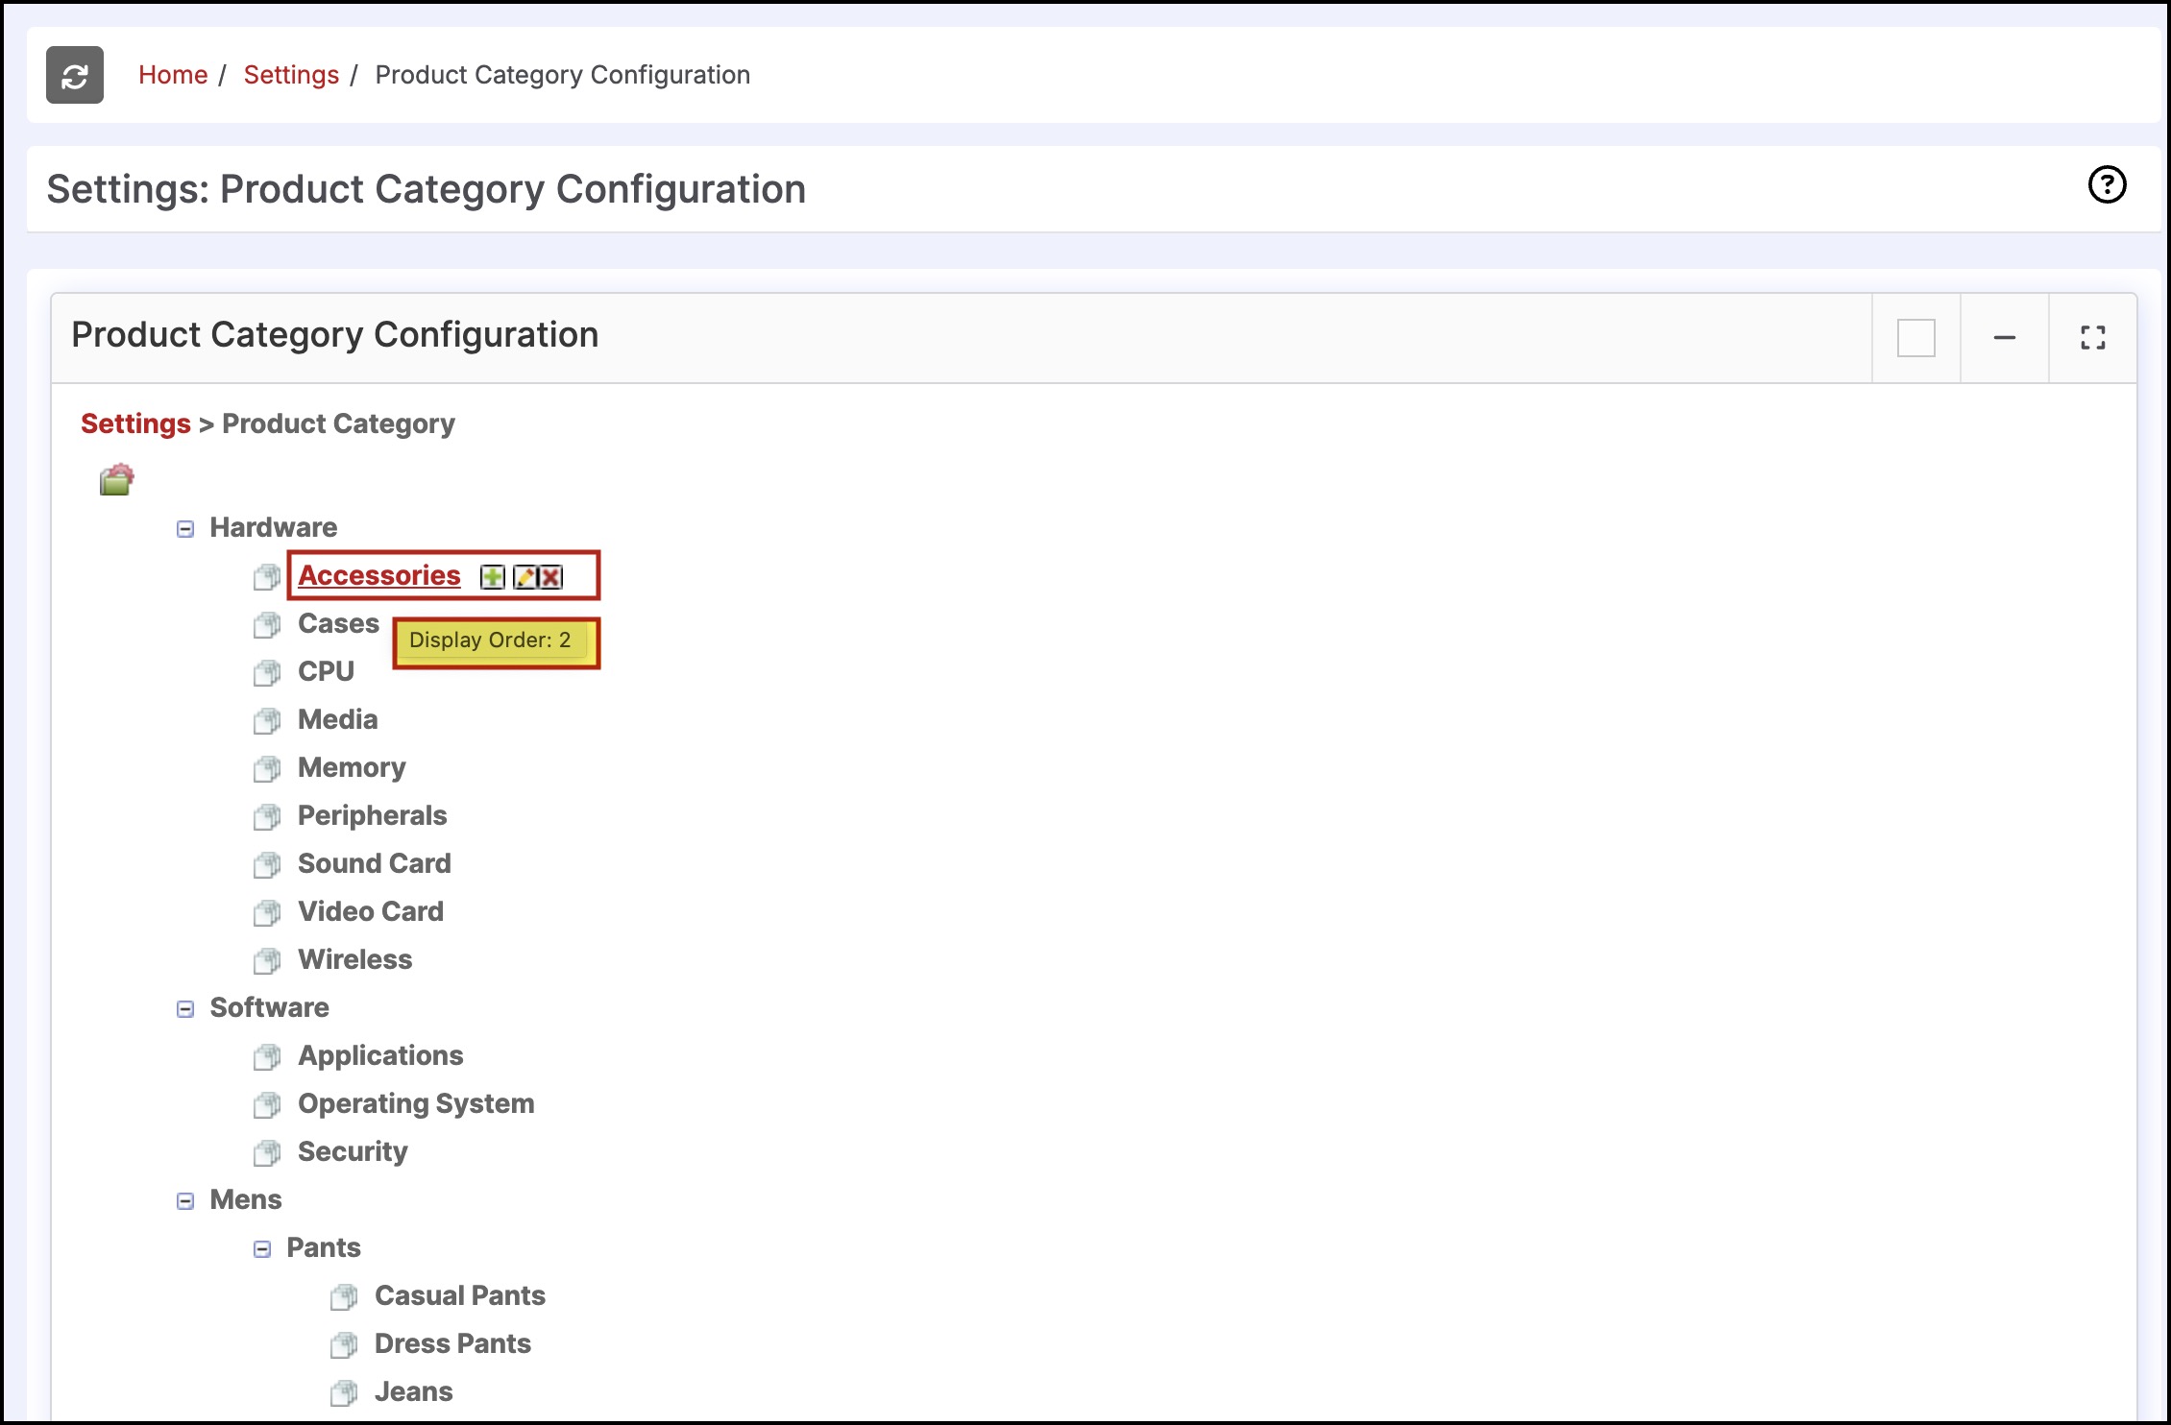This screenshot has width=2171, height=1425.
Task: Select the Wireless category
Action: click(x=355, y=959)
